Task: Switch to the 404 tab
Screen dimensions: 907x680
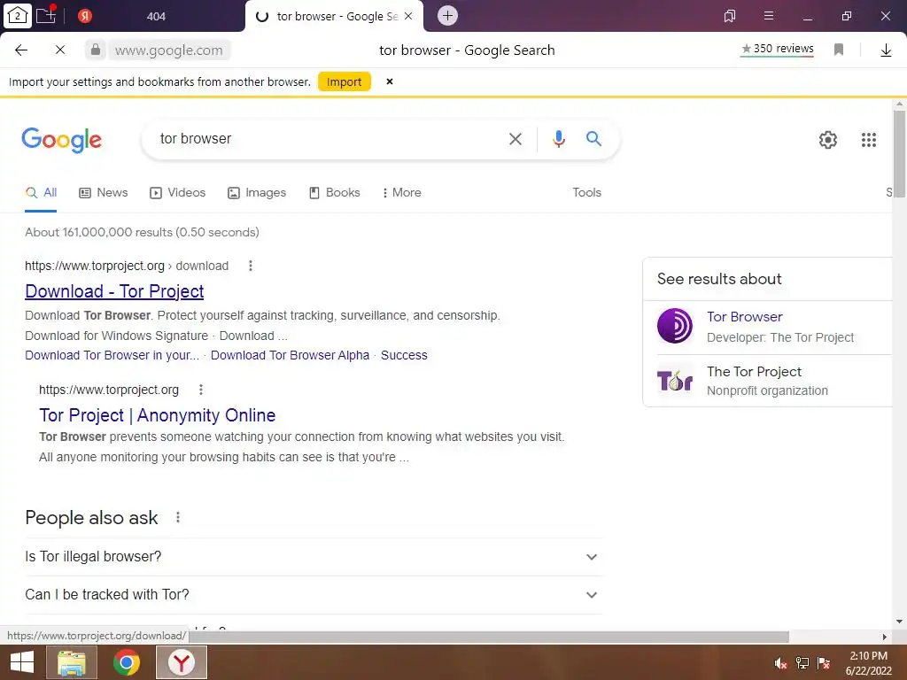Action: point(156,16)
